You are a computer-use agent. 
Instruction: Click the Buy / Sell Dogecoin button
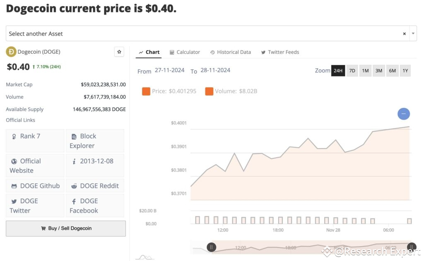(66, 228)
